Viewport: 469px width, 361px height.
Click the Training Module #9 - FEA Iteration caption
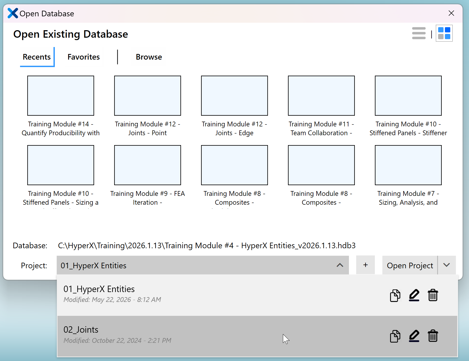coord(148,198)
